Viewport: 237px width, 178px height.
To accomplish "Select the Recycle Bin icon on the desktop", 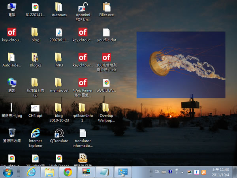I will pos(12,133).
